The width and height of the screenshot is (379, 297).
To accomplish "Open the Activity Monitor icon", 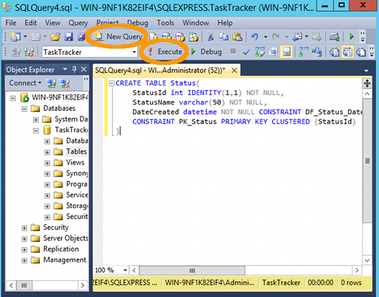I will click(x=334, y=37).
